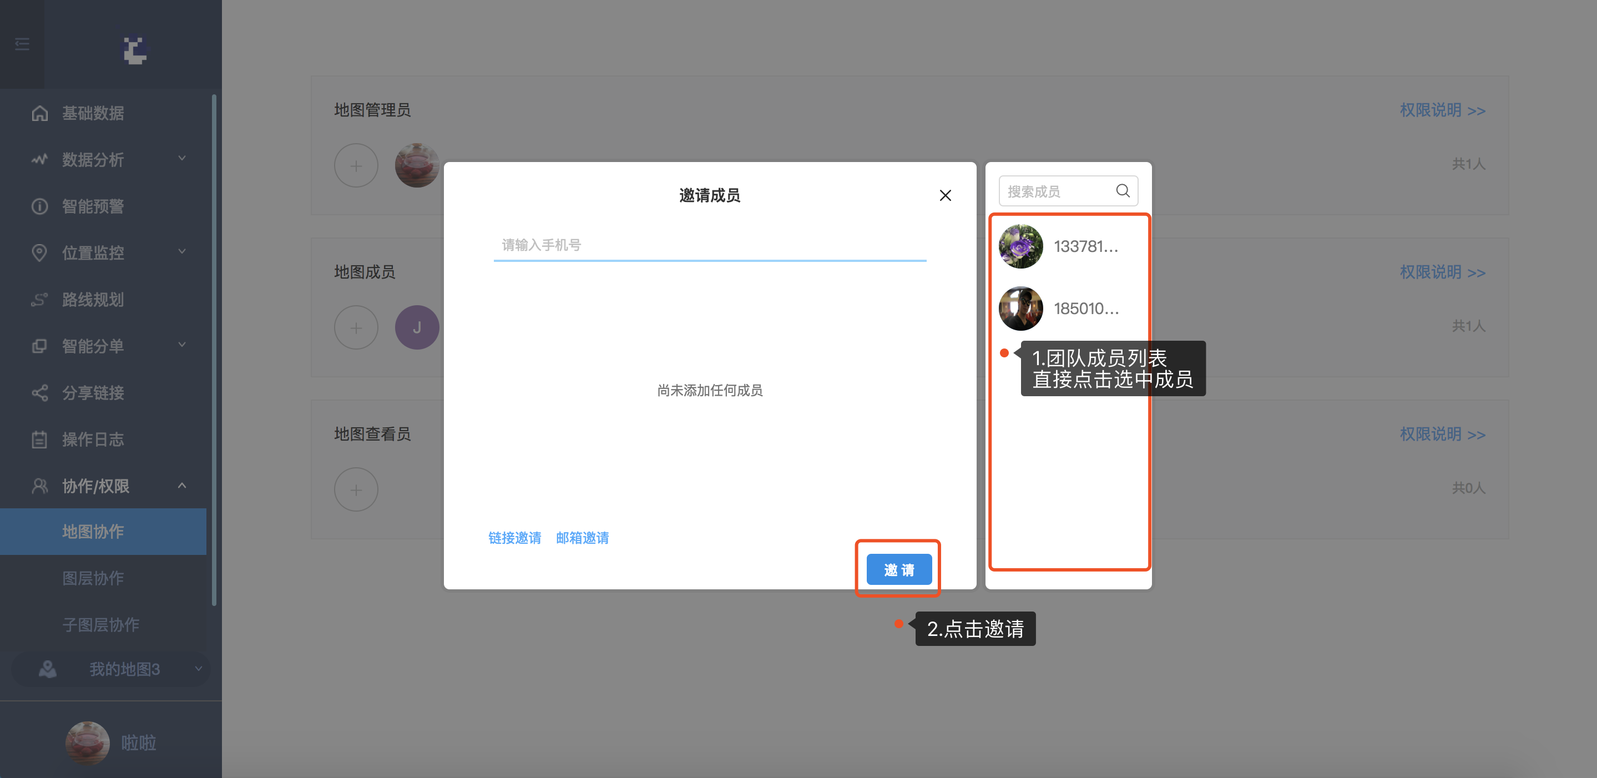Select the member avatar for 185010...
Image resolution: width=1597 pixels, height=778 pixels.
tap(1020, 308)
